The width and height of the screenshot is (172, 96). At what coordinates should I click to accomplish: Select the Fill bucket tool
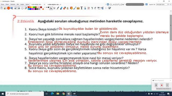click(68, 8)
